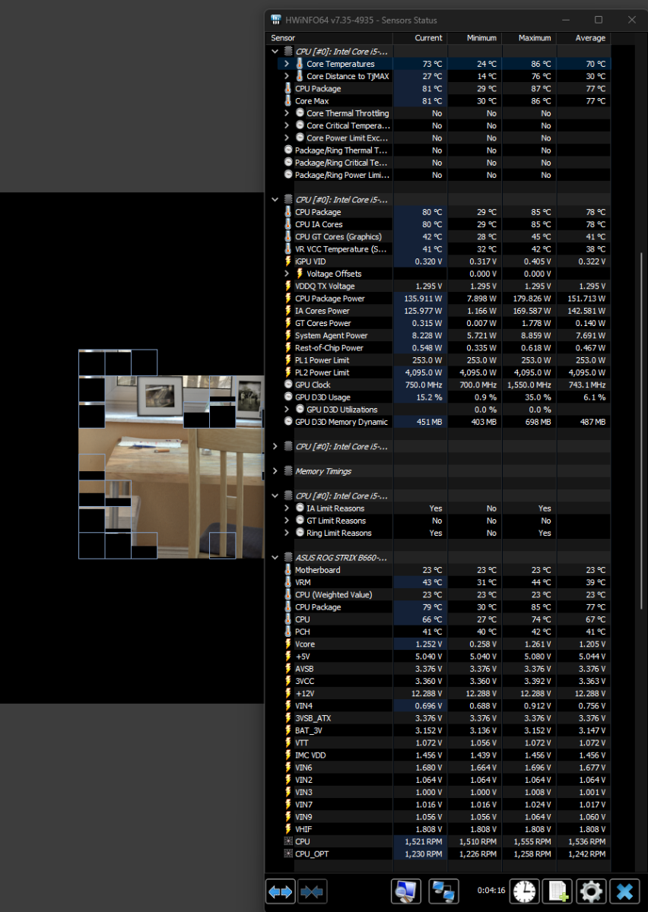Click lightning icon of PL1 Power Limit
The height and width of the screenshot is (912, 648).
pos(288,360)
